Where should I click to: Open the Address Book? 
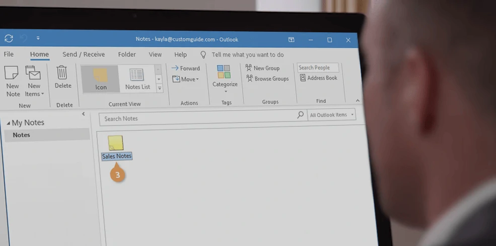(x=318, y=78)
